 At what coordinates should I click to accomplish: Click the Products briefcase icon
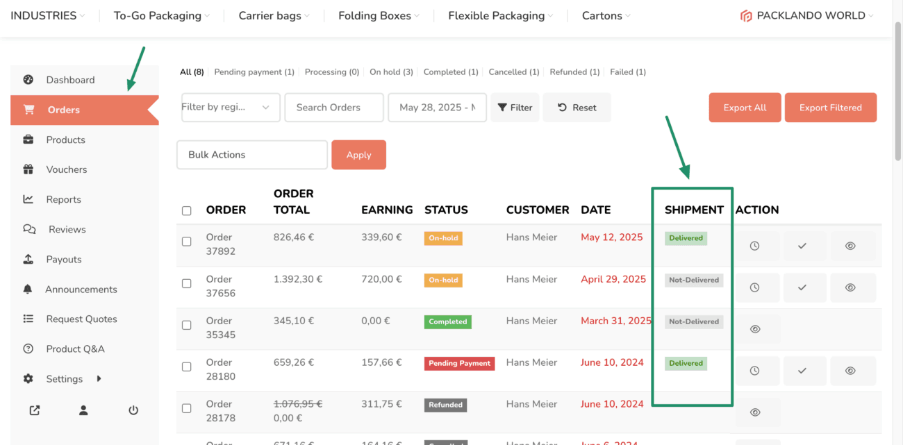pyautogui.click(x=28, y=140)
